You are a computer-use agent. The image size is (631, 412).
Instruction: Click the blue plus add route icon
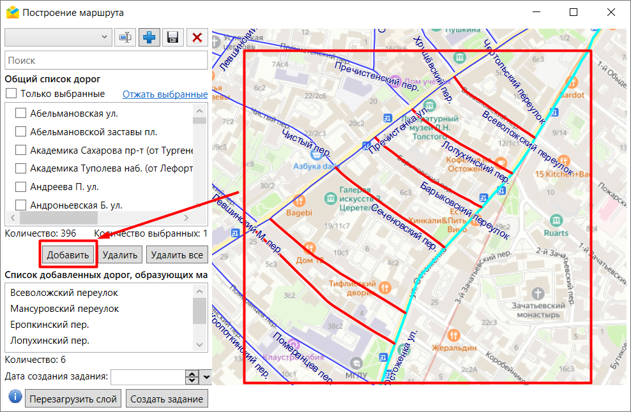pyautogui.click(x=149, y=38)
